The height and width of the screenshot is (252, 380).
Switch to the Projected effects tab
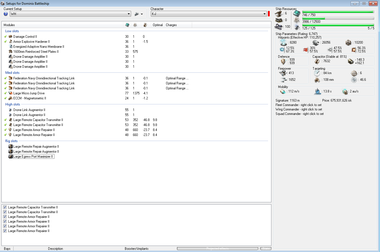(x=217, y=249)
